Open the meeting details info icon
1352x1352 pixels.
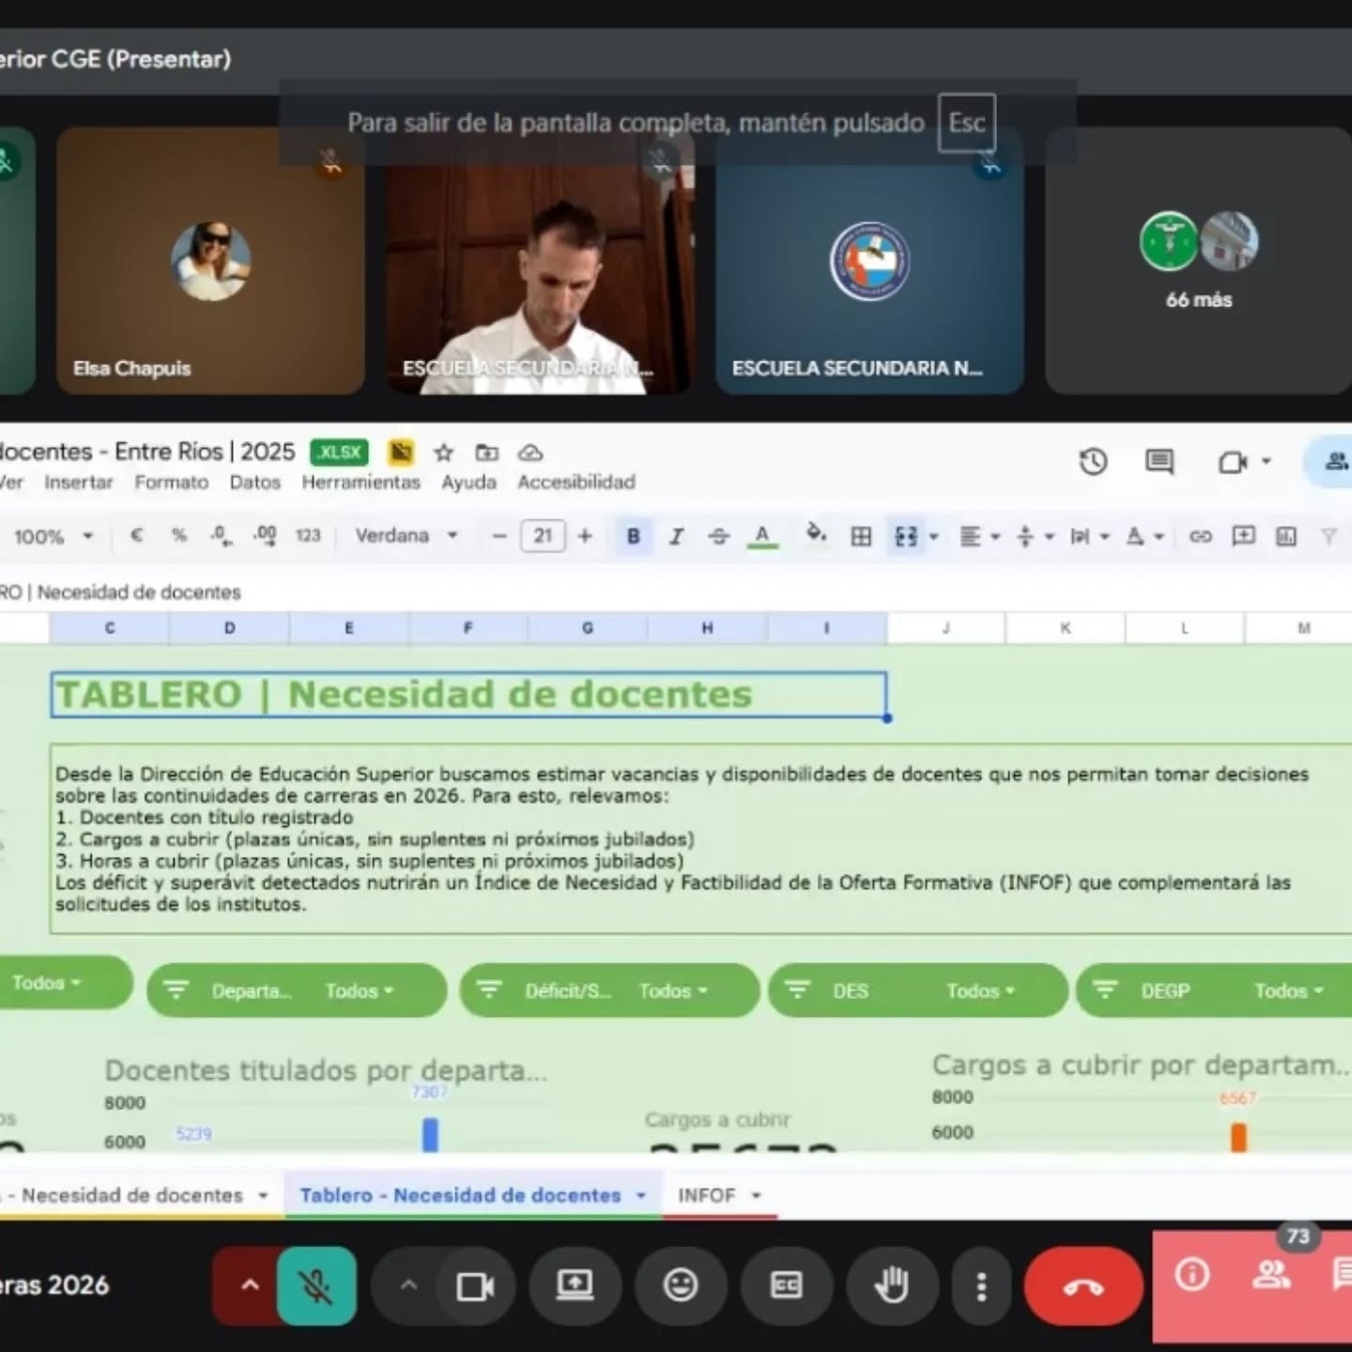click(x=1192, y=1275)
